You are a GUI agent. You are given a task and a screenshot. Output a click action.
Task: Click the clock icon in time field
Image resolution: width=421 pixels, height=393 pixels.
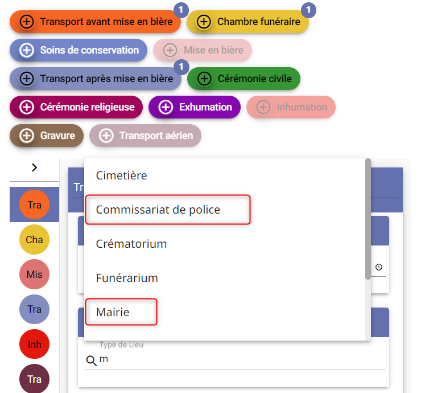point(379,267)
